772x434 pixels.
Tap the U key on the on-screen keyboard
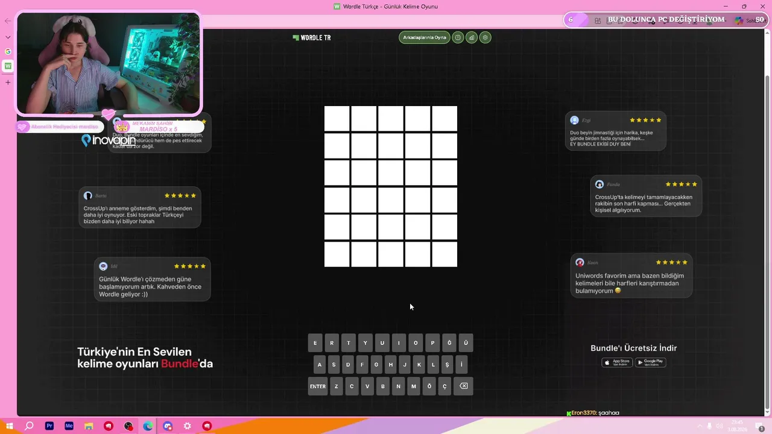click(x=382, y=343)
